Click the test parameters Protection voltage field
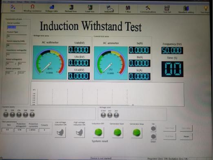 20,130
